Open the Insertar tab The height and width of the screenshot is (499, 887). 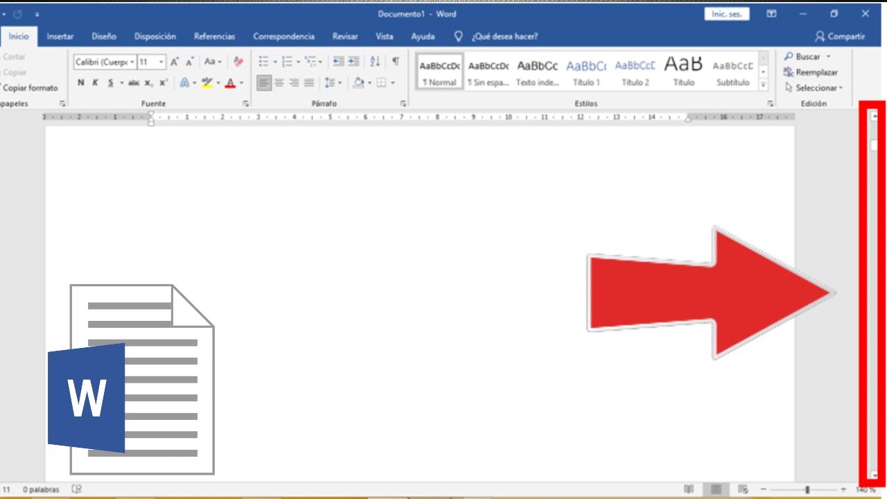point(60,36)
